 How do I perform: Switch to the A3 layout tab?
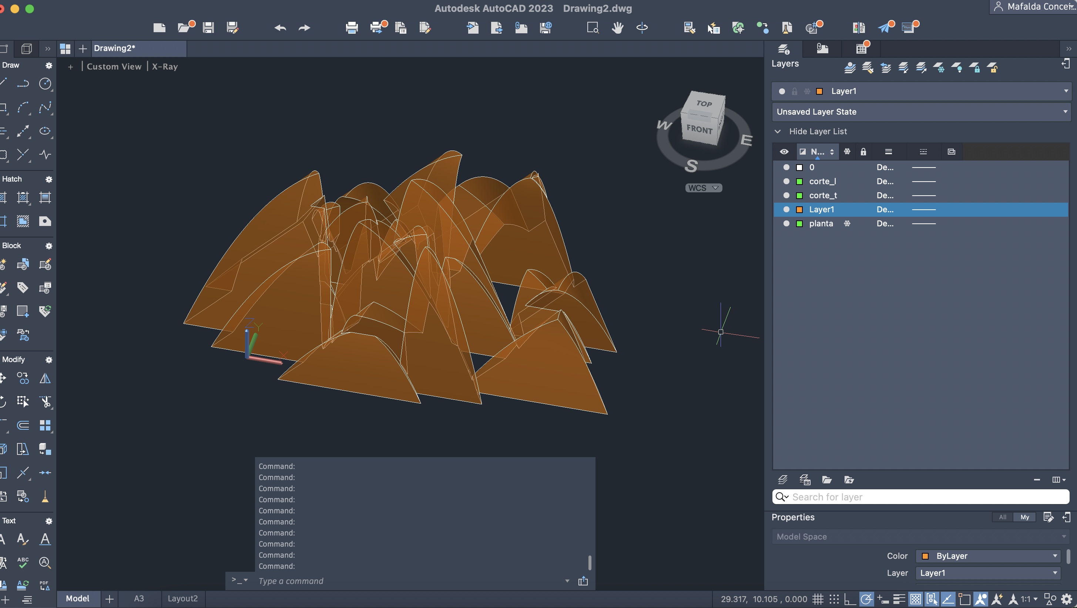pyautogui.click(x=139, y=598)
